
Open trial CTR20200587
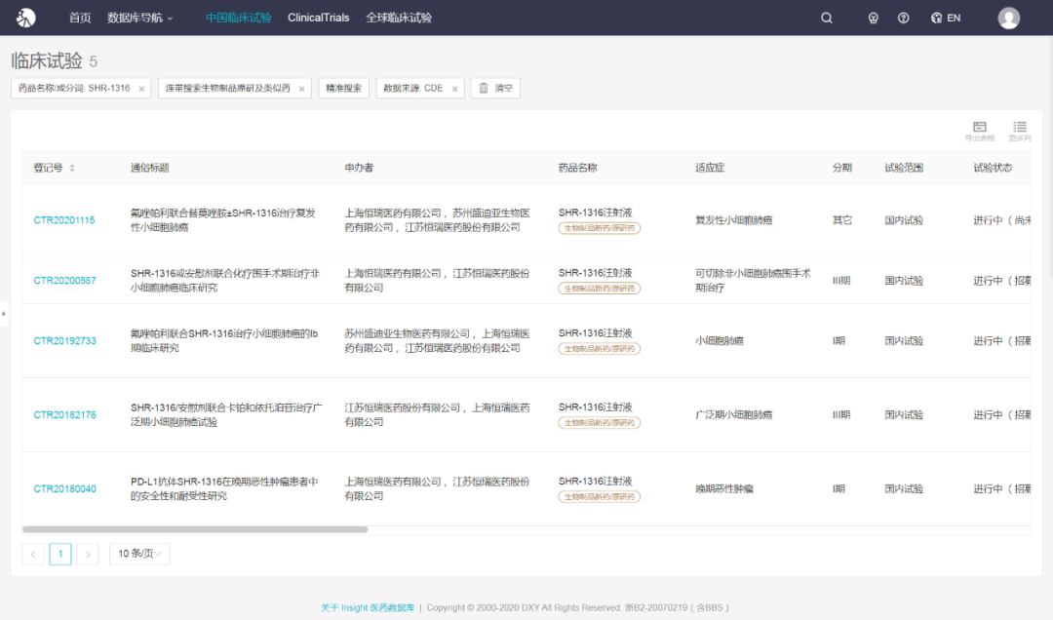click(x=64, y=281)
